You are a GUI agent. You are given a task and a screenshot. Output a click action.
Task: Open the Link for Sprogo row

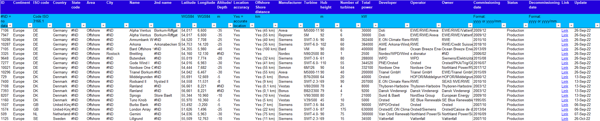(x=565, y=96)
